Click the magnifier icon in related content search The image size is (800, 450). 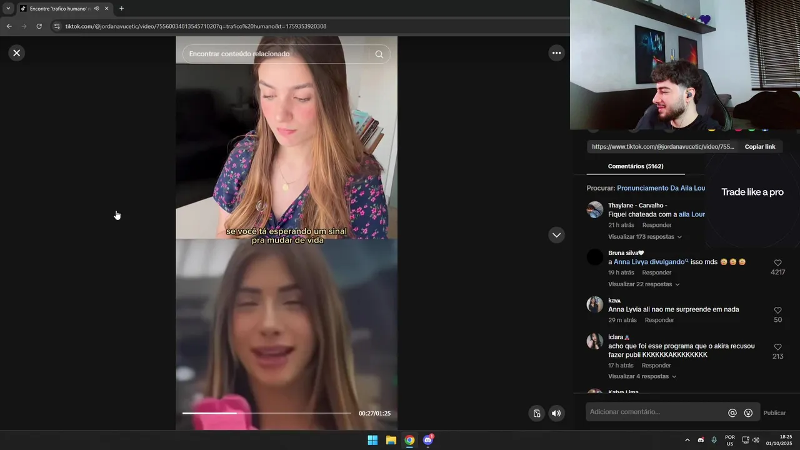click(379, 54)
